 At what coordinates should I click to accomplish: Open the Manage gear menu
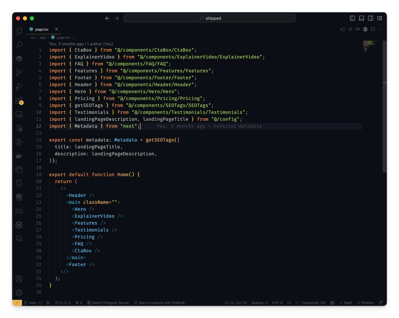[19, 293]
